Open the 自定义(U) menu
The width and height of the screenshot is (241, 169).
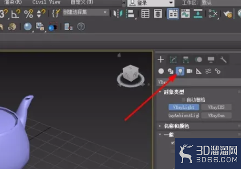[82, 2]
